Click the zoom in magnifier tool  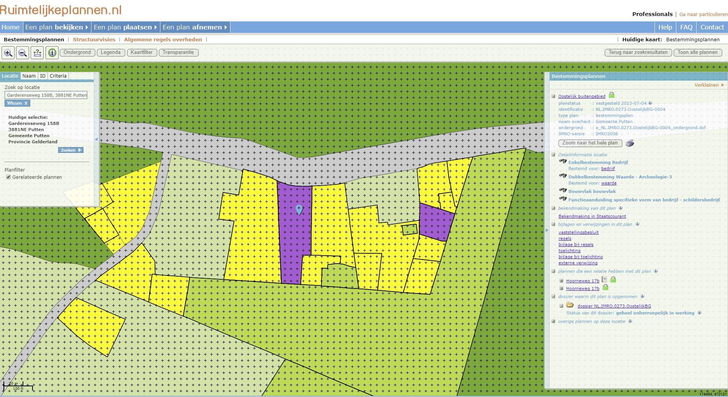point(8,53)
